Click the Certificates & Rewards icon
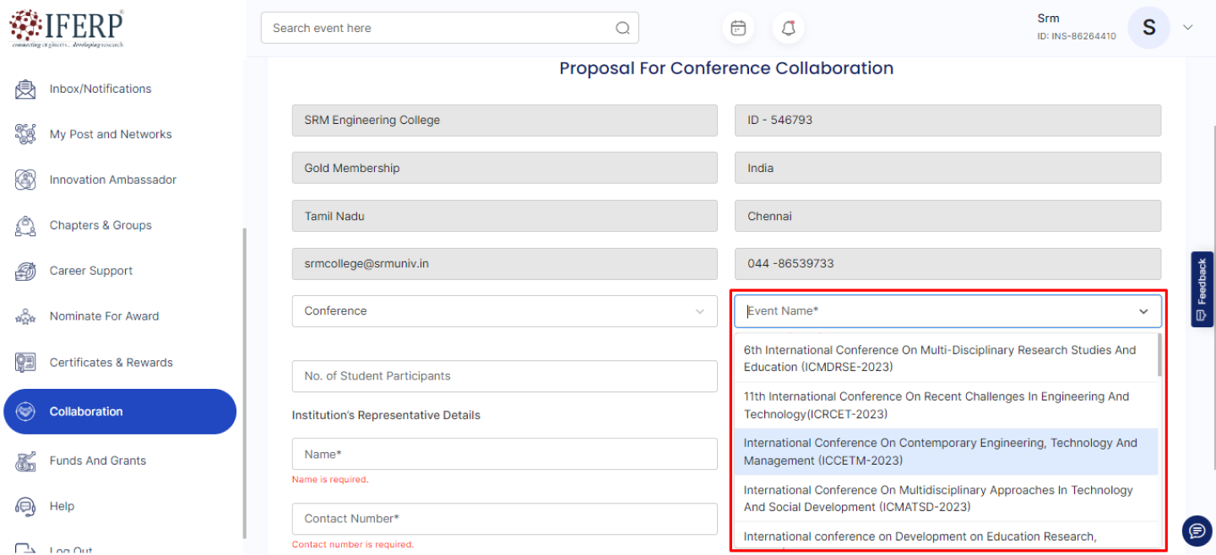Screen dimensions: 1216x555 [x=25, y=363]
